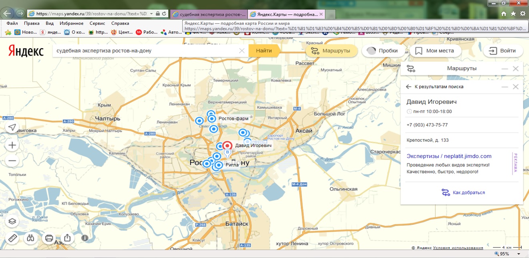Open the Рабо... favorites bar bookmark
The image size is (529, 258).
147,32
